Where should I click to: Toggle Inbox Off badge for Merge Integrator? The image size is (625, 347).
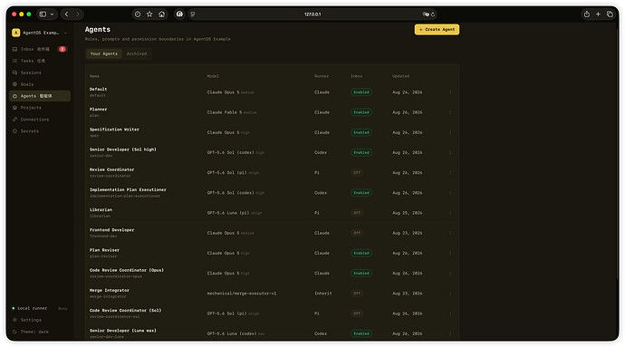tap(357, 294)
